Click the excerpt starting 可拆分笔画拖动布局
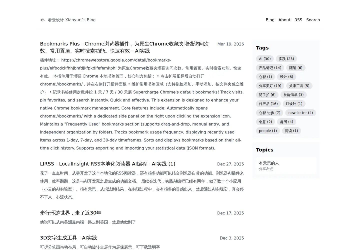The image size is (360, 250). pyautogui.click(x=100, y=247)
